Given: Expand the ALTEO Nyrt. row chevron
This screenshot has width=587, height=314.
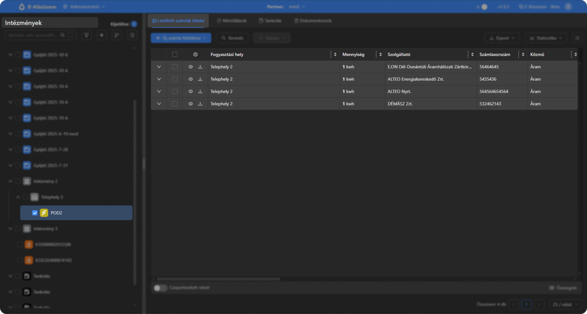Looking at the screenshot, I should tap(159, 91).
